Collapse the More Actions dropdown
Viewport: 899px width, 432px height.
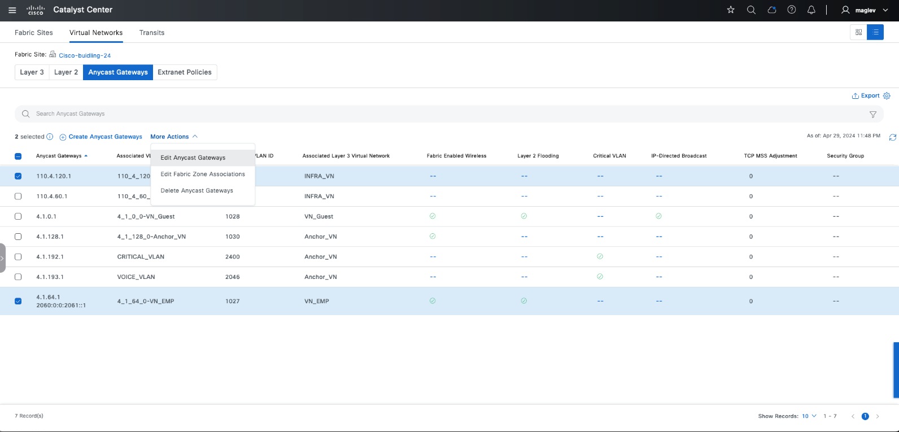tap(174, 137)
